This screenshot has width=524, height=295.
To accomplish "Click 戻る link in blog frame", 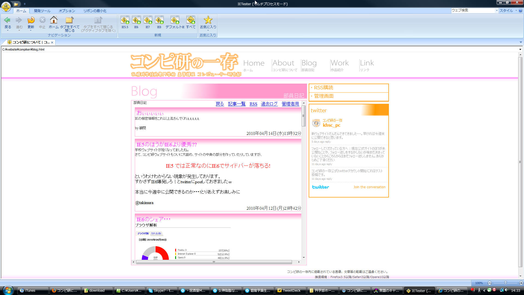I will (x=220, y=104).
